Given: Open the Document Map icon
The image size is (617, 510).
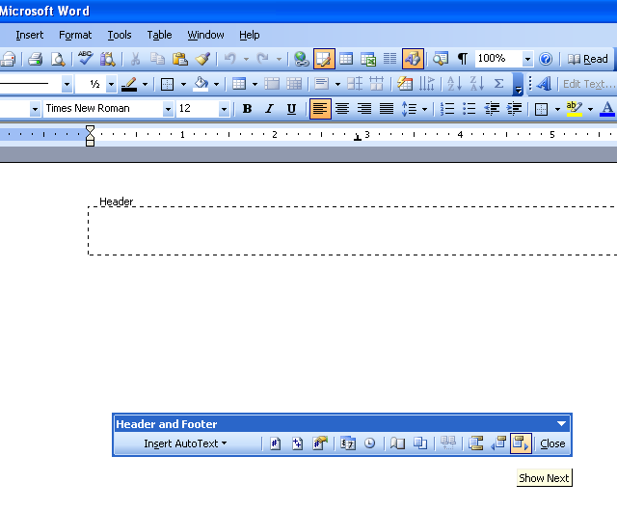Looking at the screenshot, I should pos(441,59).
